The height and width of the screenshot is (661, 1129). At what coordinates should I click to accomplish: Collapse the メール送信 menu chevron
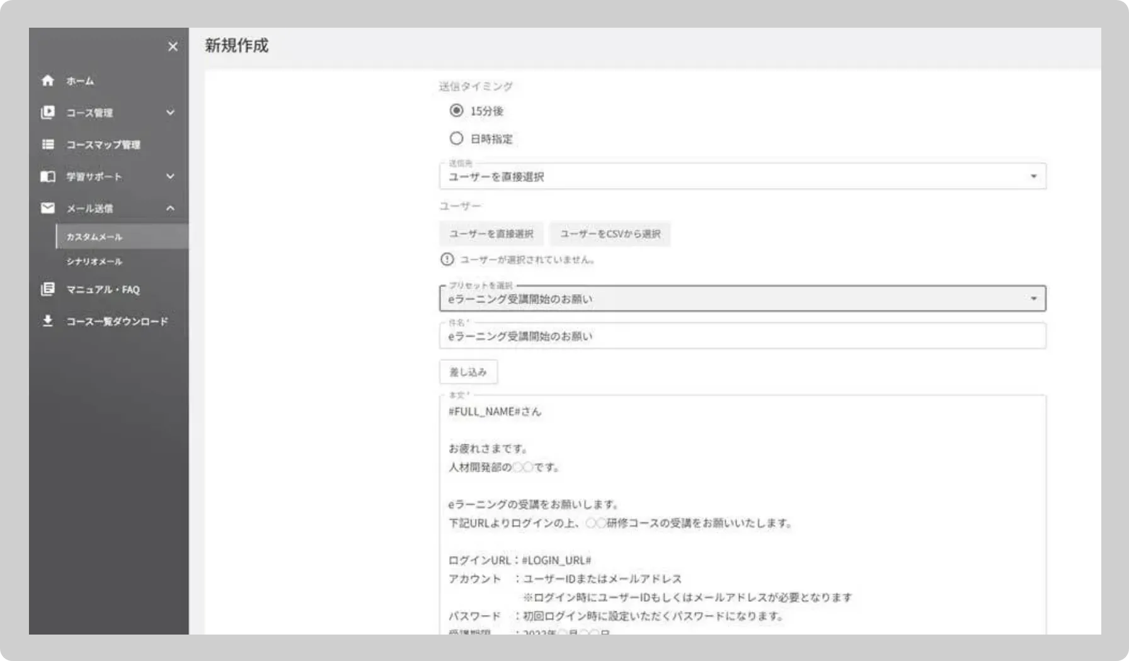[x=170, y=208]
